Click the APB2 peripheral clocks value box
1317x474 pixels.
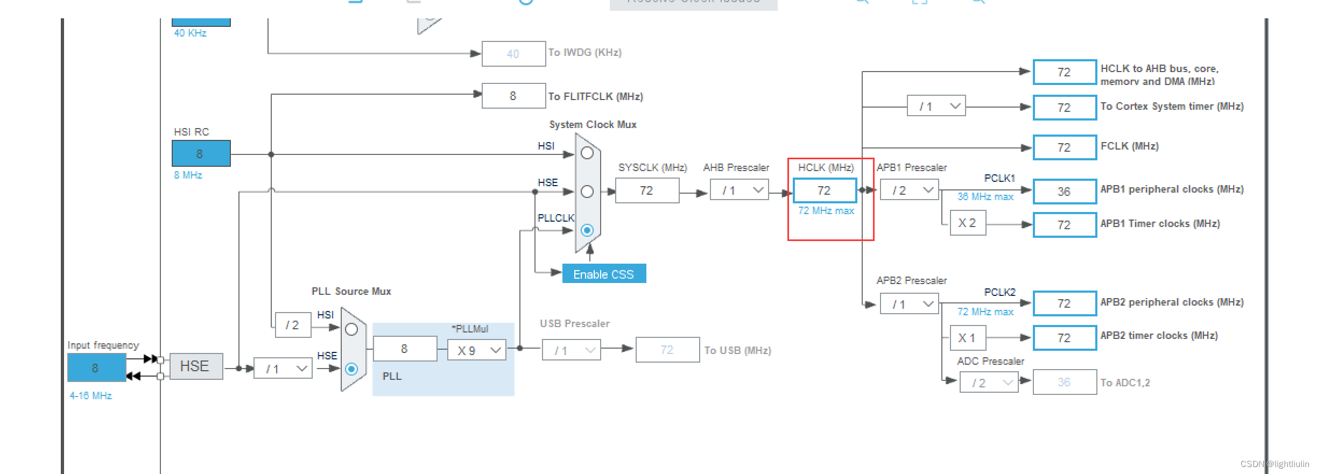click(x=1065, y=303)
